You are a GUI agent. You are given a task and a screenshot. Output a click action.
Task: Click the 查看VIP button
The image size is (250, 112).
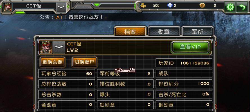tap(190, 47)
